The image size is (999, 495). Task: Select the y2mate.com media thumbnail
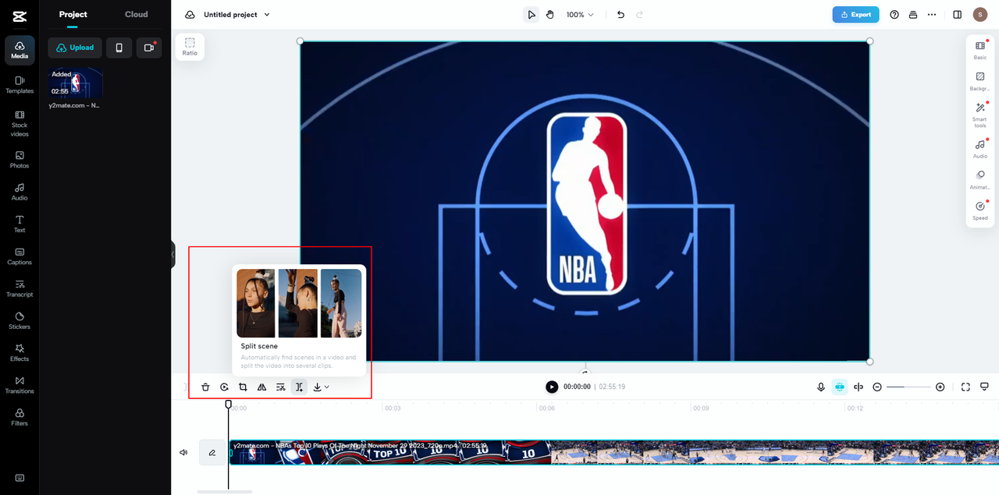[76, 83]
